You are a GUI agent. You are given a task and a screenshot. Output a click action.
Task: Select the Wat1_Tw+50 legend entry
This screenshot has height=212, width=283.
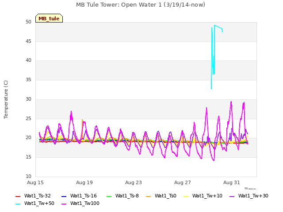point(35,203)
